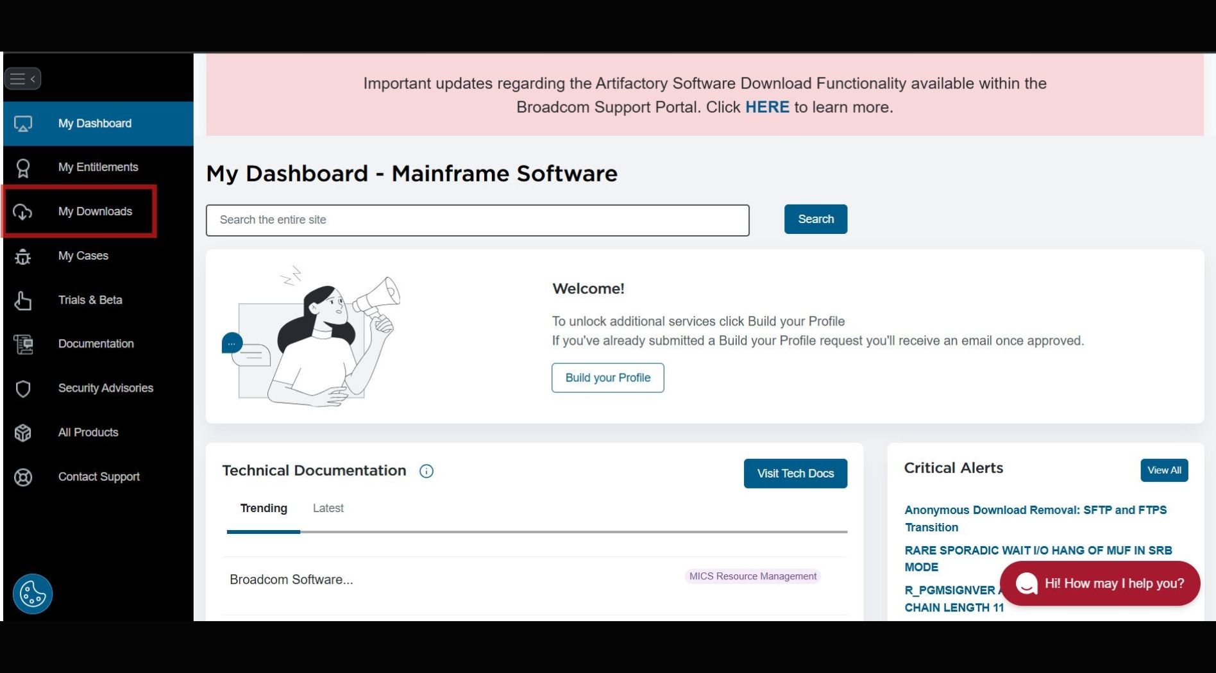1216x673 pixels.
Task: Open the My Cases bug icon
Action: click(x=23, y=256)
